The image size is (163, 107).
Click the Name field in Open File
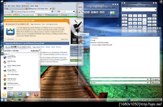[x=120, y=79]
